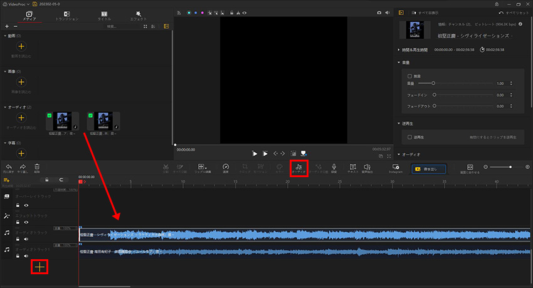Select the first audio thumbnail in media library

pyautogui.click(x=62, y=122)
